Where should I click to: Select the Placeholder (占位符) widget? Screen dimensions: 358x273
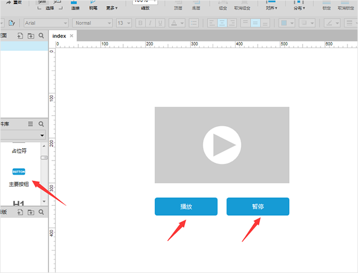19,151
